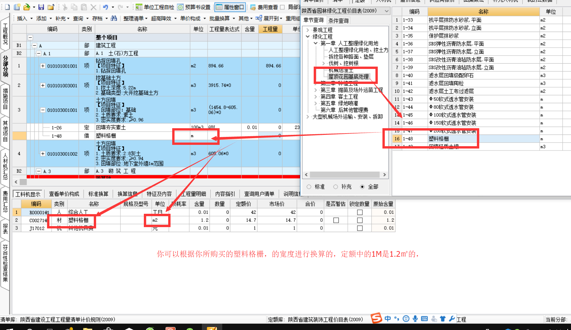571x330 pixels.
Task: Open the Sogou skin shirt icon
Action: (443, 319)
